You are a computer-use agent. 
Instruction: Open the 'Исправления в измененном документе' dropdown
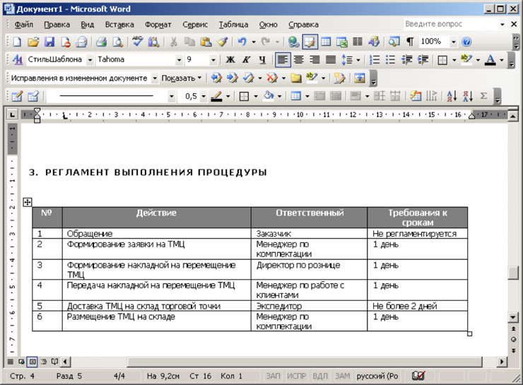click(154, 78)
